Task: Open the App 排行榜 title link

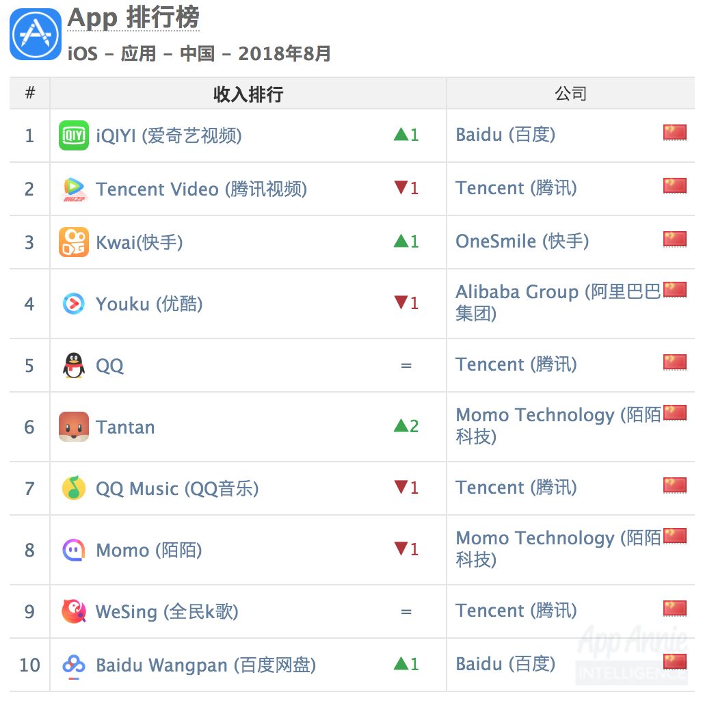Action: pos(133,18)
